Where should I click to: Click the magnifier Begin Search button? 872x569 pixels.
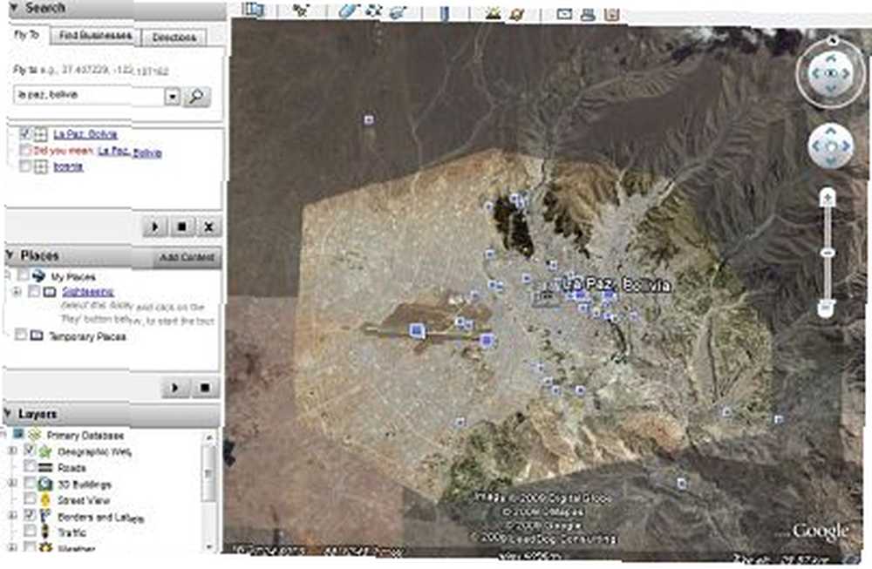196,97
